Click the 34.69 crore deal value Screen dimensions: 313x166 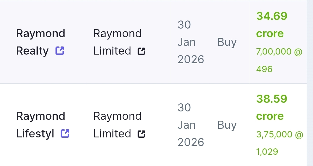[272, 16]
